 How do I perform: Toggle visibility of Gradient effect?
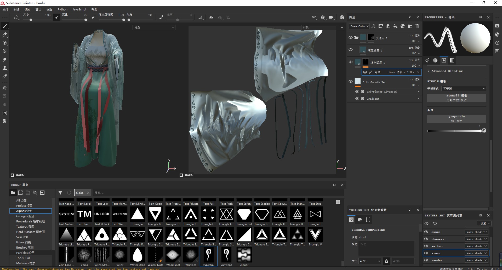[357, 99]
